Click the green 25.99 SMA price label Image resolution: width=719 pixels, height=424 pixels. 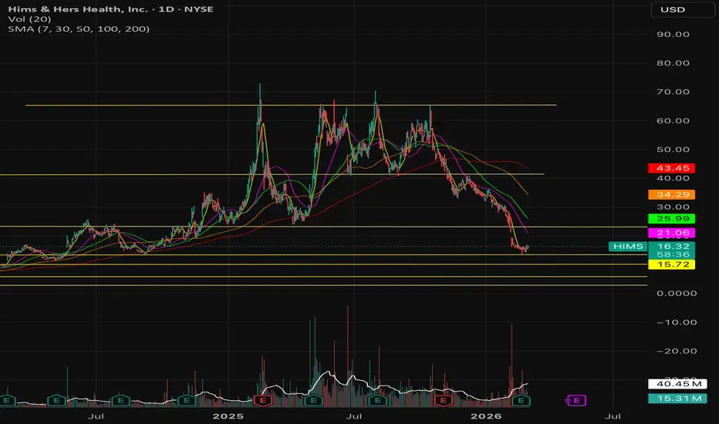[672, 219]
